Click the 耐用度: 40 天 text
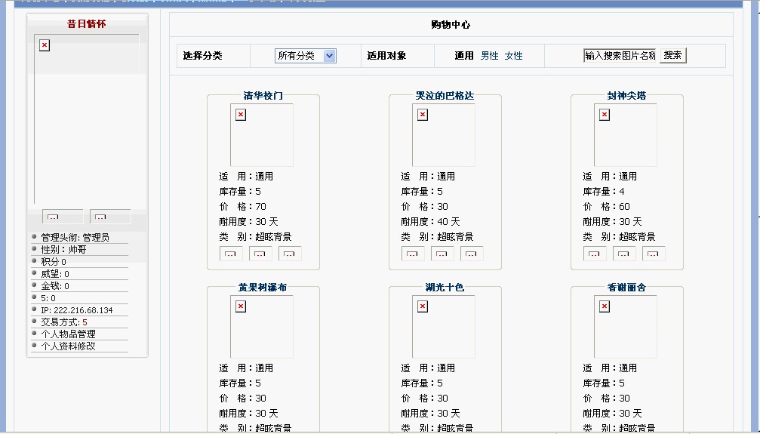The width and height of the screenshot is (760, 434). (x=430, y=222)
